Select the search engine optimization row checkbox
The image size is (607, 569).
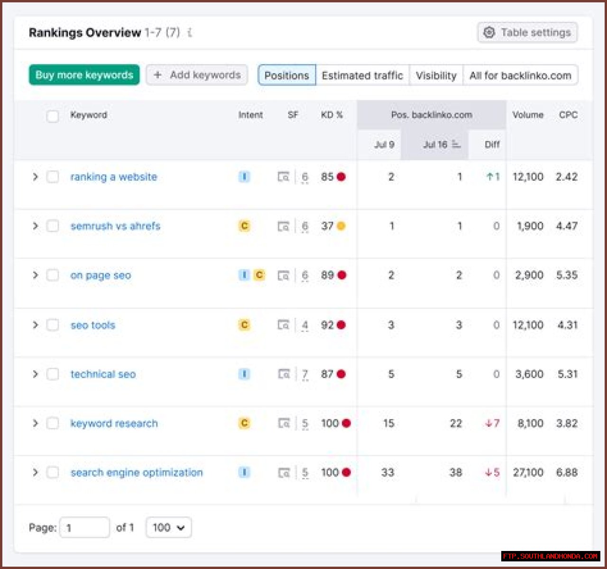point(53,473)
